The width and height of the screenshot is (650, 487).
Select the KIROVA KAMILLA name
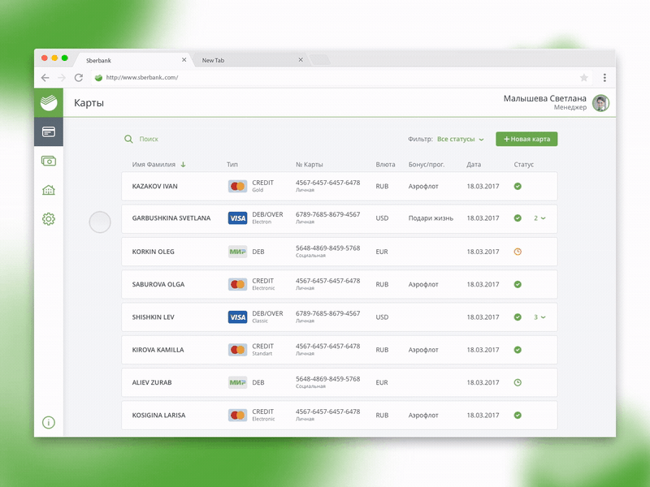click(x=158, y=350)
